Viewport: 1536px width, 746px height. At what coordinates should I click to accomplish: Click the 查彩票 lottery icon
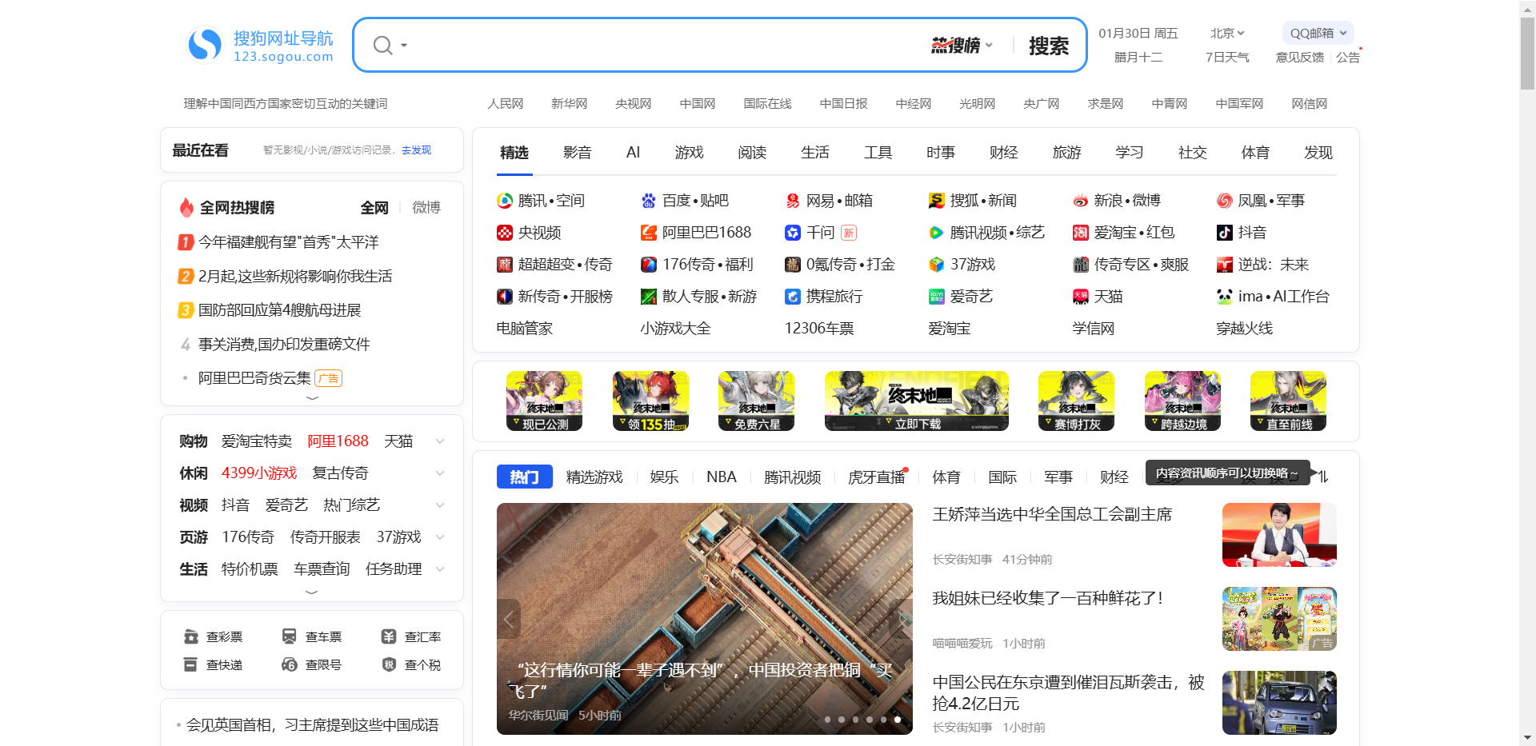pyautogui.click(x=191, y=636)
